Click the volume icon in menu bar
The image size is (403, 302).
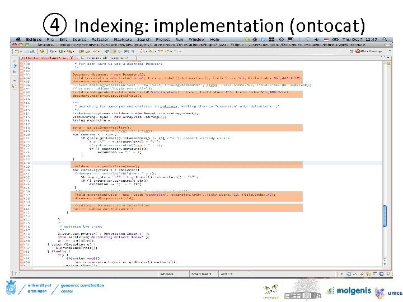[317, 39]
